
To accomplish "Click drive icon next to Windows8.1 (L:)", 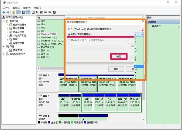I will tap(39, 38).
